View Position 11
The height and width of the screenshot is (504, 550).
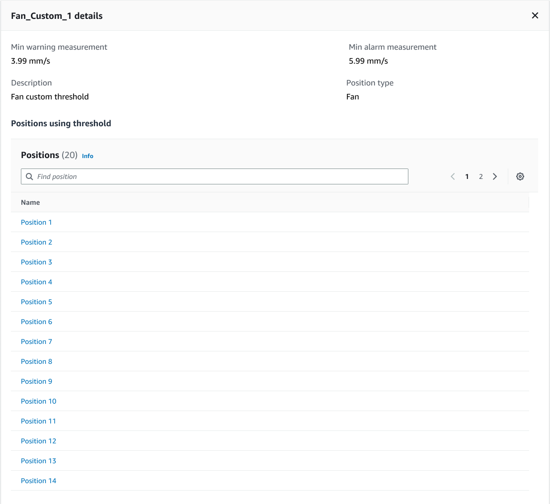point(38,421)
